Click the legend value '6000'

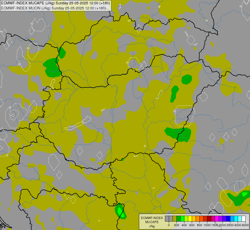coord(245,225)
